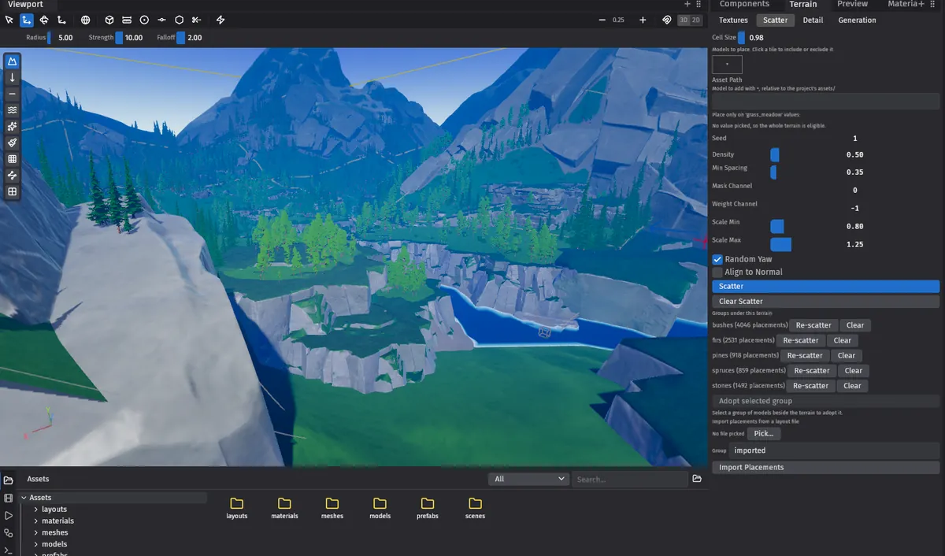Select the paintbrush terrain tool
The height and width of the screenshot is (556, 945).
click(12, 143)
